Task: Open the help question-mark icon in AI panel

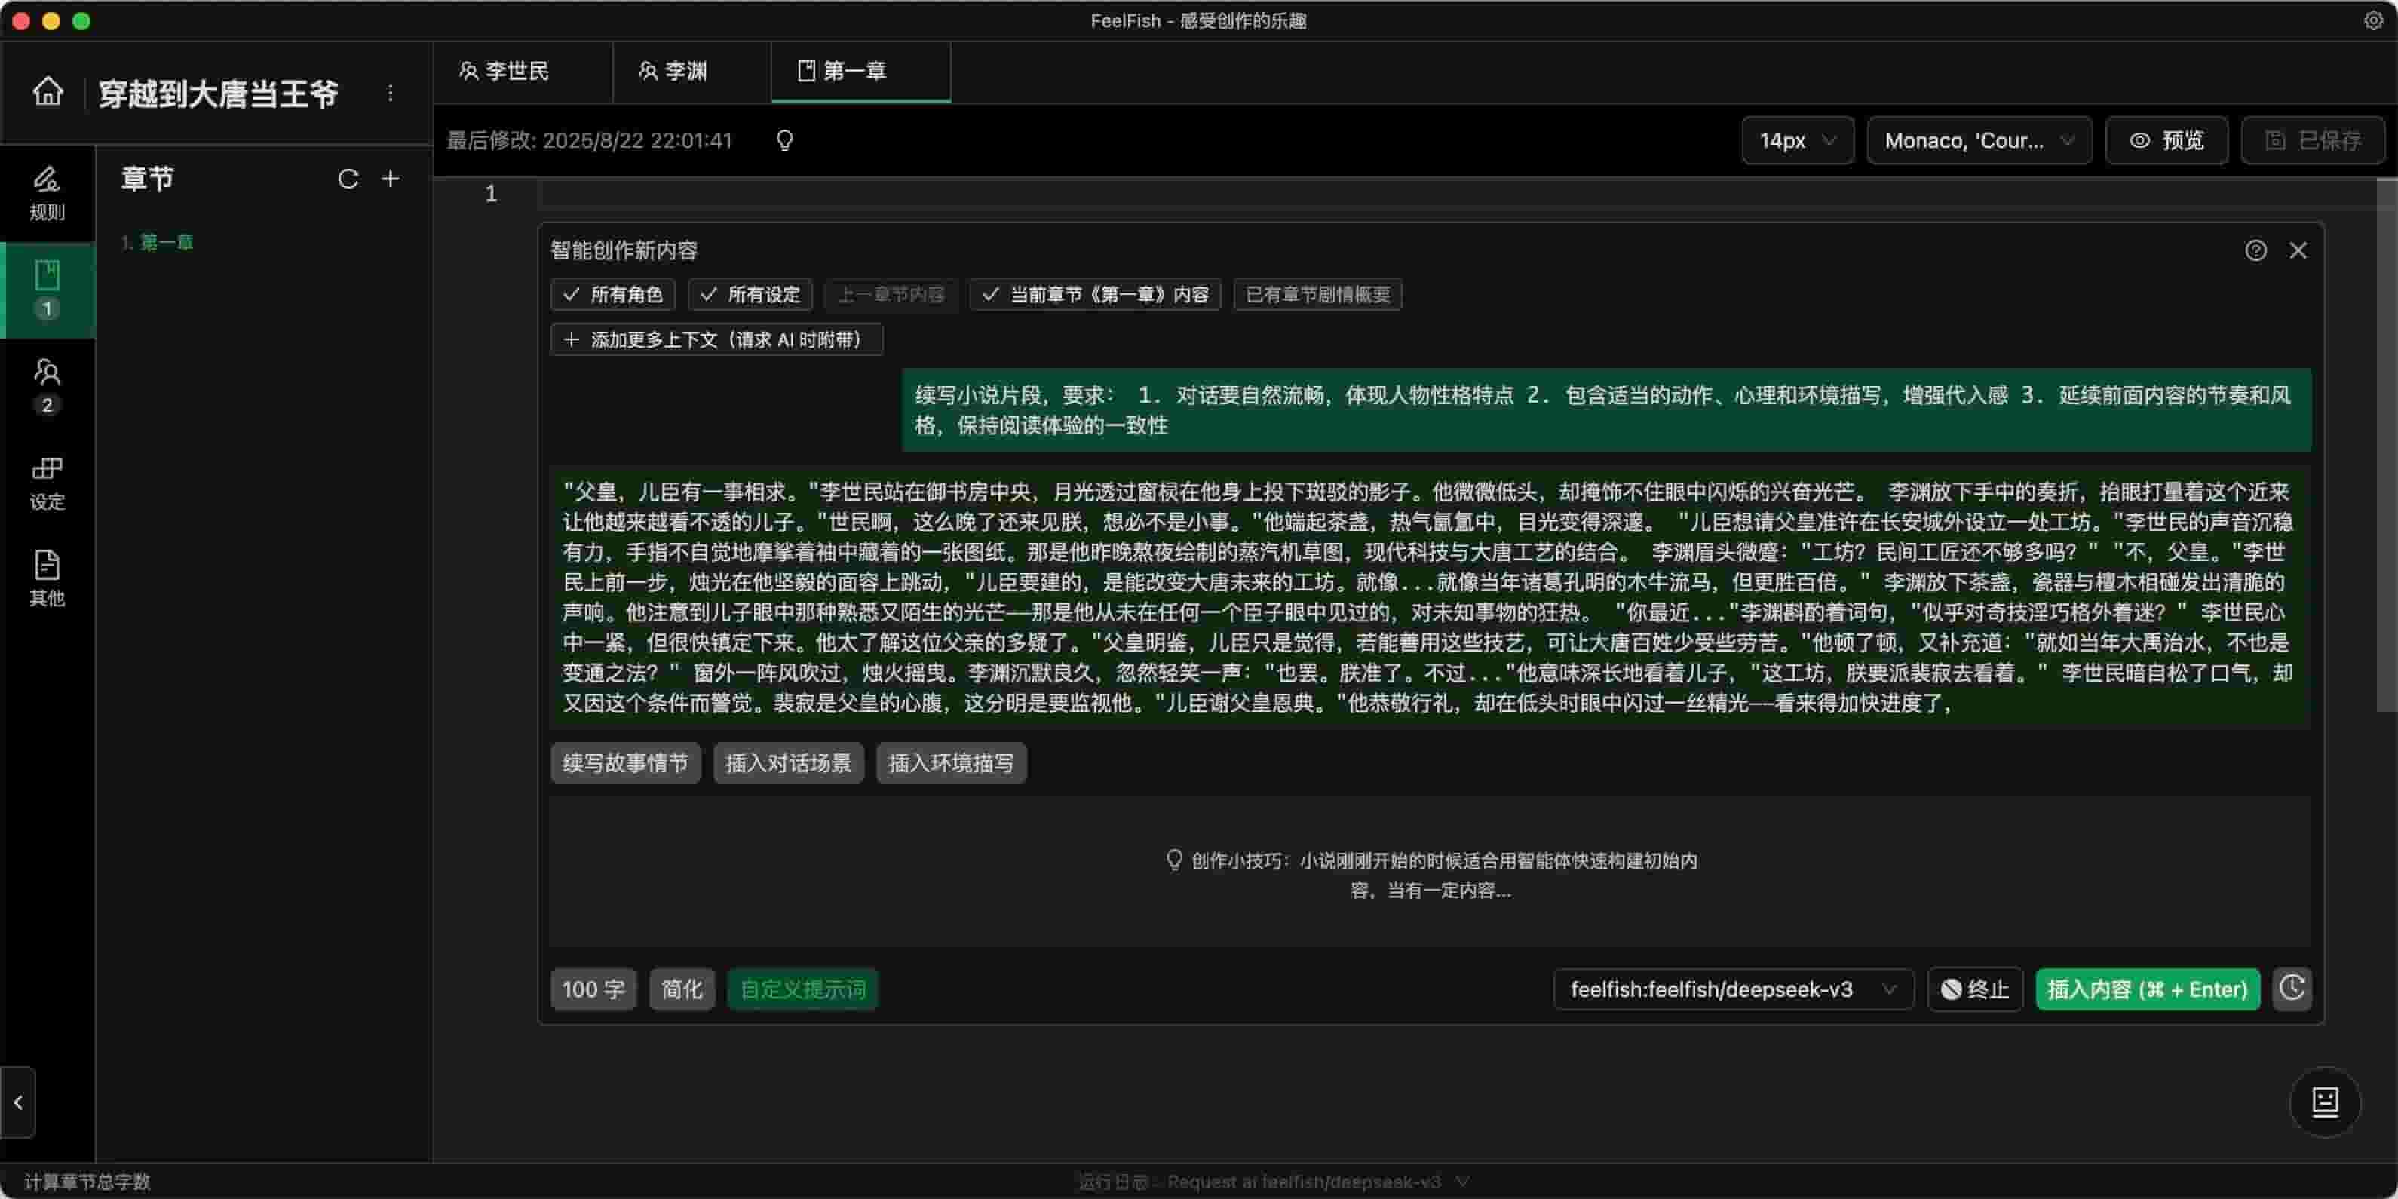Action: (x=2255, y=250)
